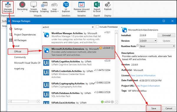Select UiPath.Credentials.Activities package
This screenshot has width=177, height=112.
click(x=78, y=74)
